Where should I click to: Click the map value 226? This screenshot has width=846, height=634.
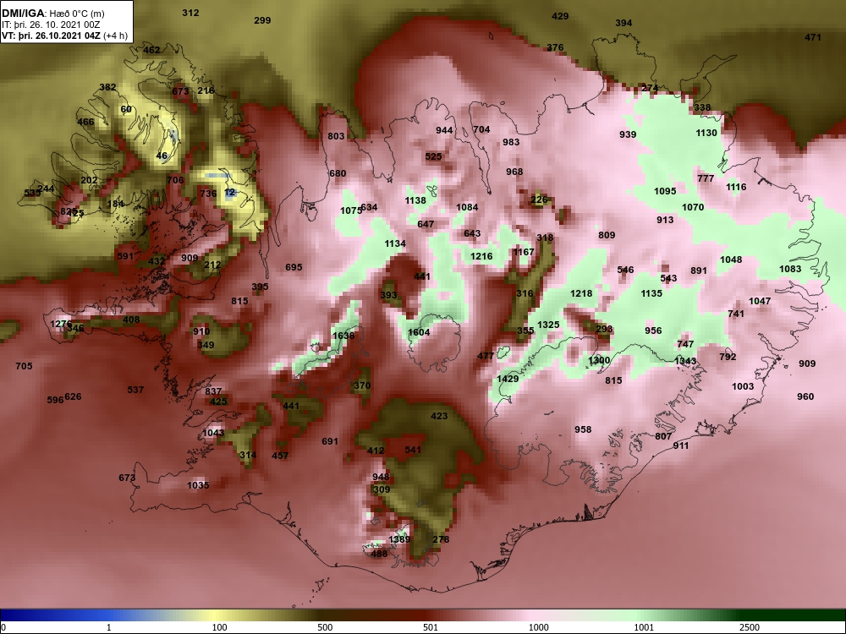coord(539,200)
